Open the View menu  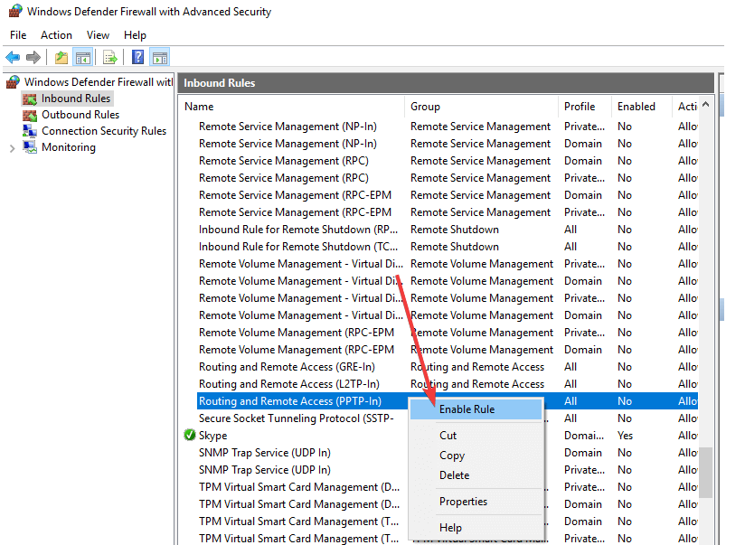[98, 35]
